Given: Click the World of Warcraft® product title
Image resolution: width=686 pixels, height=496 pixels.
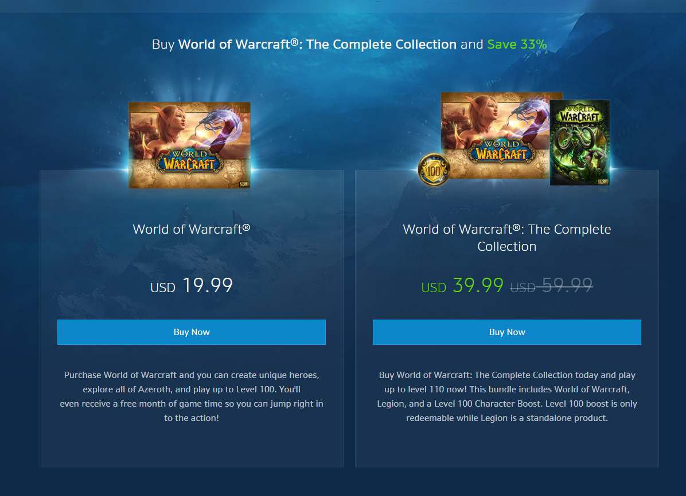Looking at the screenshot, I should 192,229.
